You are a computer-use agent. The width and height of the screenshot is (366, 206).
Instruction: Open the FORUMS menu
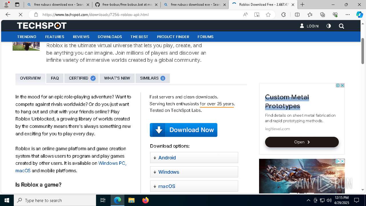tap(206, 37)
